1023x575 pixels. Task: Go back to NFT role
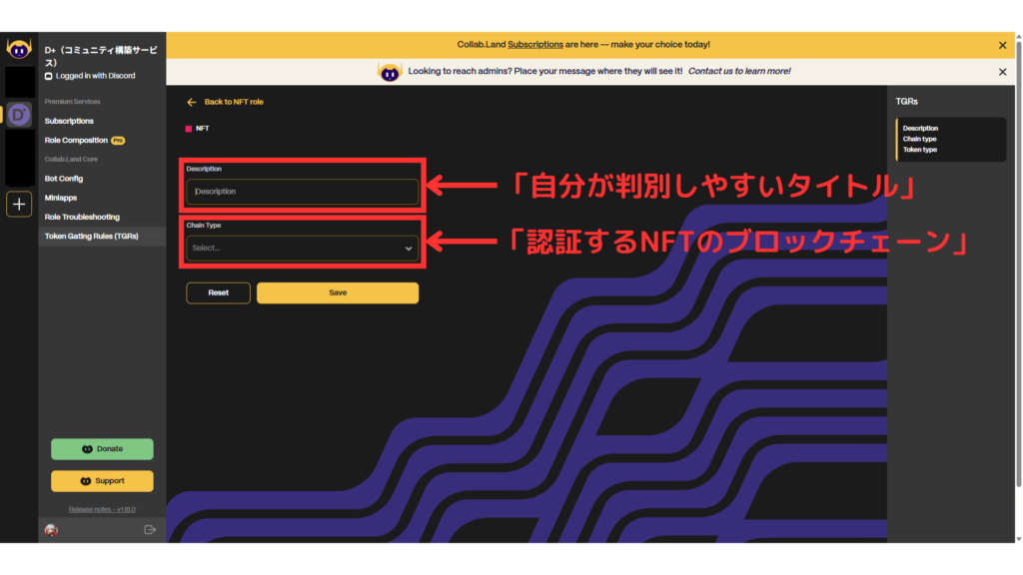[234, 103]
